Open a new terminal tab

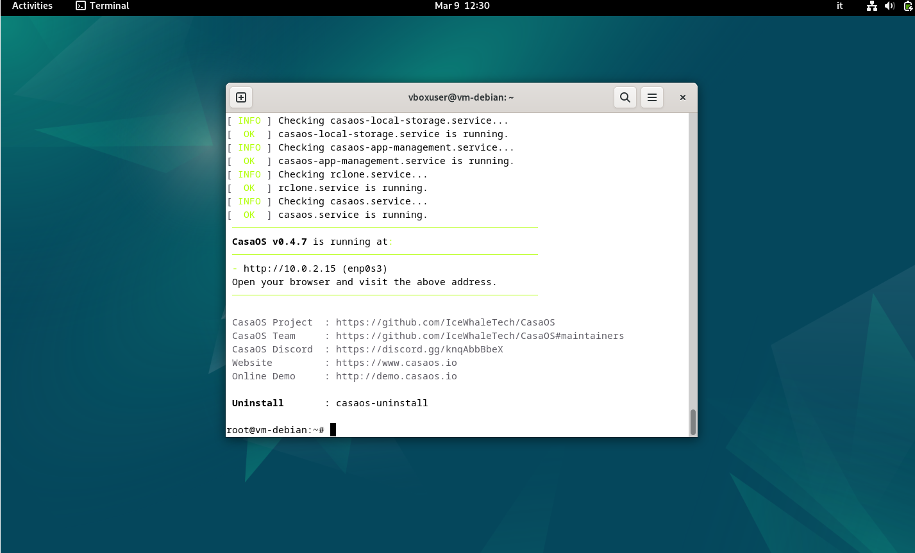tap(241, 97)
